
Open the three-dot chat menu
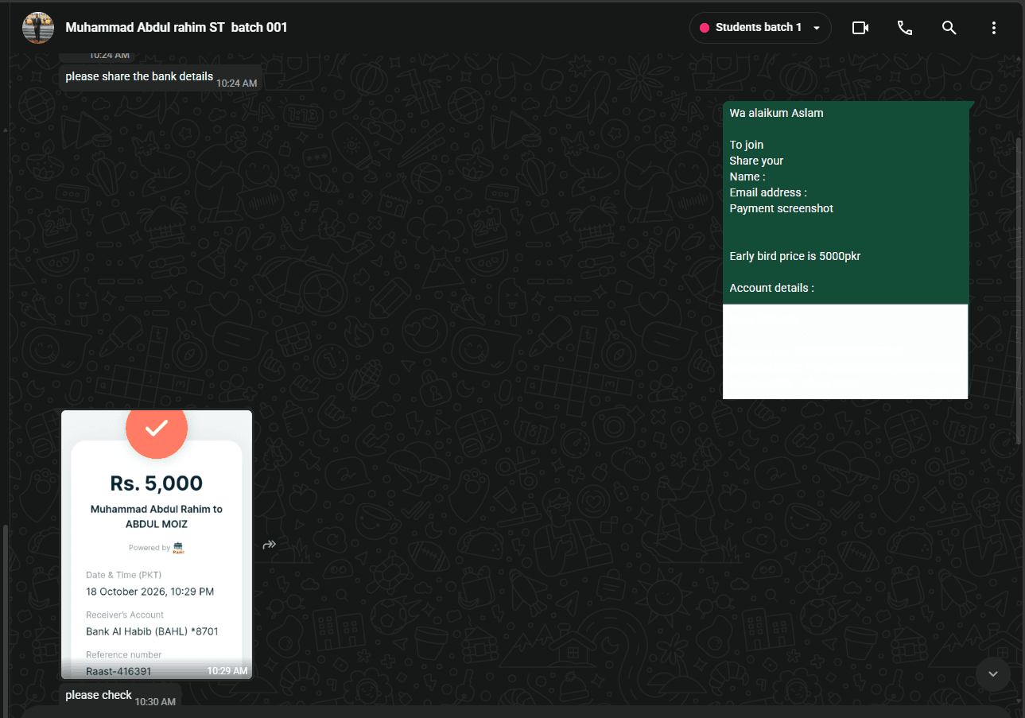[x=993, y=28]
